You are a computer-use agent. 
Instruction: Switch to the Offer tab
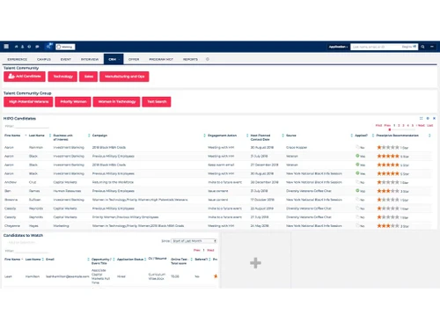click(x=134, y=59)
